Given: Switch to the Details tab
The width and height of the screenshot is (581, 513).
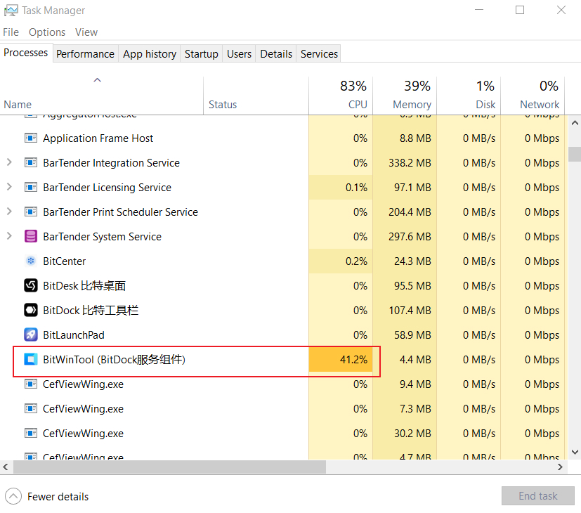Looking at the screenshot, I should (x=276, y=54).
